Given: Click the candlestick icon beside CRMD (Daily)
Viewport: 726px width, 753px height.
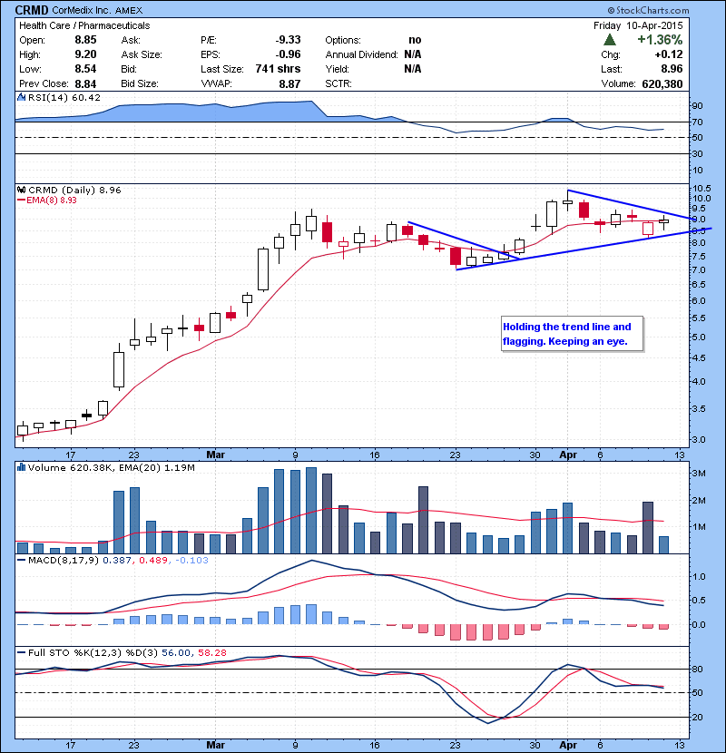Looking at the screenshot, I should [x=22, y=190].
